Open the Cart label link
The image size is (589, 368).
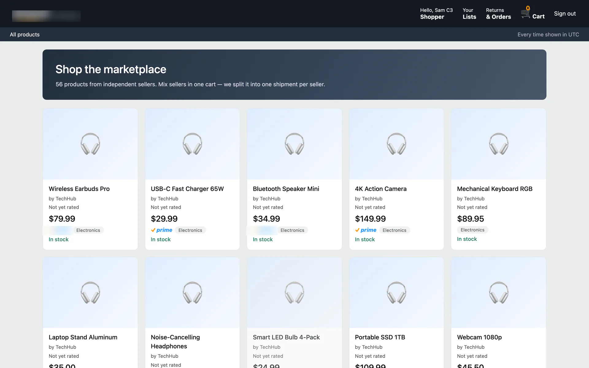click(x=538, y=17)
